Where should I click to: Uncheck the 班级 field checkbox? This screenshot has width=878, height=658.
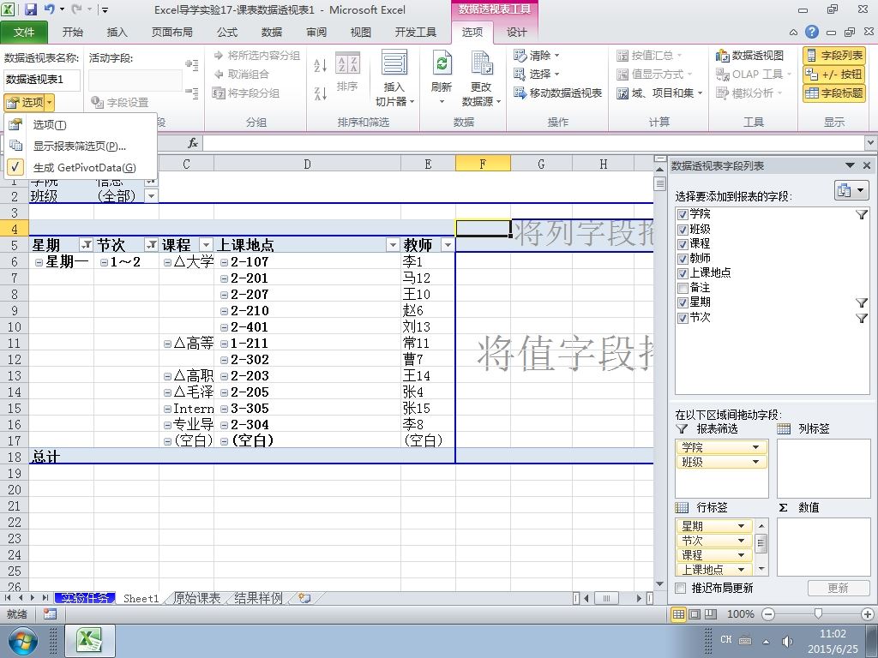(683, 230)
